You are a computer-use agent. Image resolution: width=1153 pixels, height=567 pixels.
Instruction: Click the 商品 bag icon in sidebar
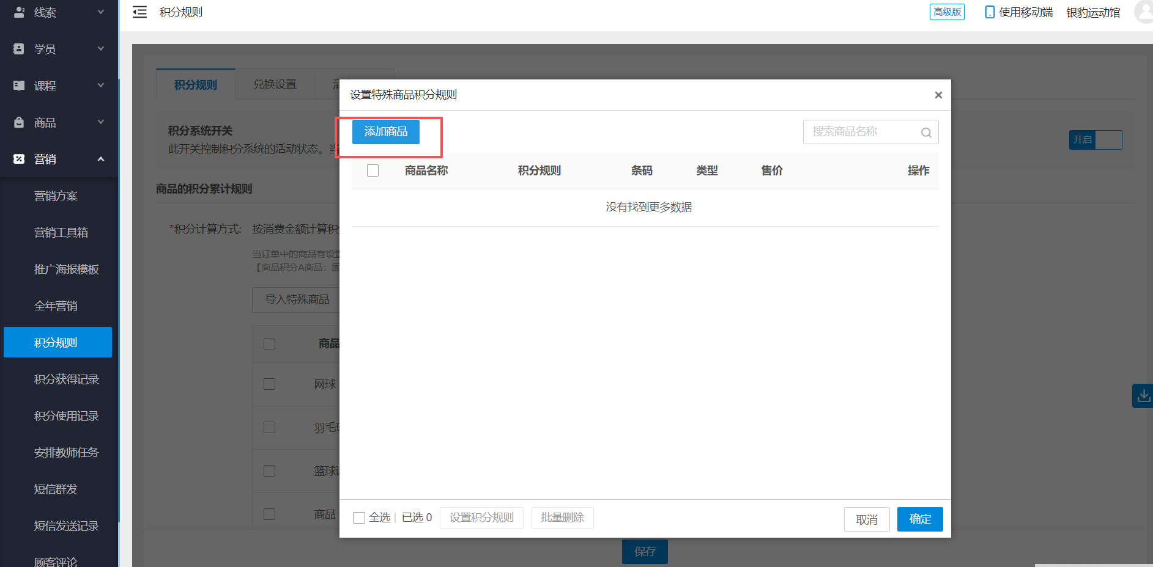pos(19,122)
